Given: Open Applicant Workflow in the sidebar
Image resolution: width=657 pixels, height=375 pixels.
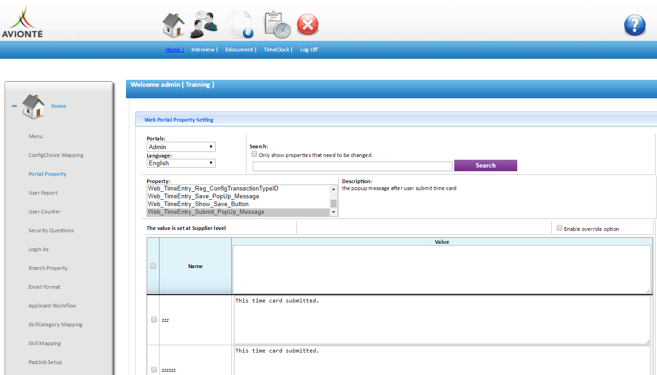Looking at the screenshot, I should [x=52, y=306].
